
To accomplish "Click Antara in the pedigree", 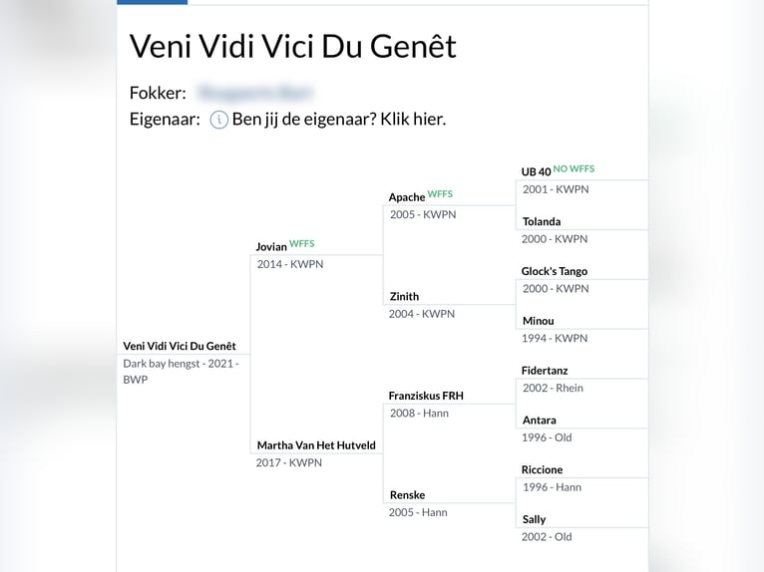I will (x=540, y=421).
